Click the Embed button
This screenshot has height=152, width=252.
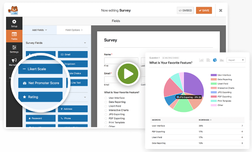(x=185, y=10)
